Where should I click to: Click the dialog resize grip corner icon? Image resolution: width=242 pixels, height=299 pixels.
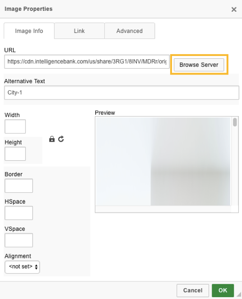coord(239,294)
